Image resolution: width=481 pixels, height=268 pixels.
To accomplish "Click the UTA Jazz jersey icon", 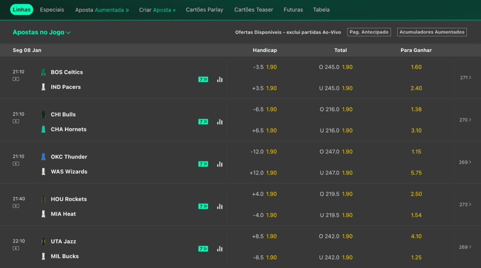I will 43,241.
